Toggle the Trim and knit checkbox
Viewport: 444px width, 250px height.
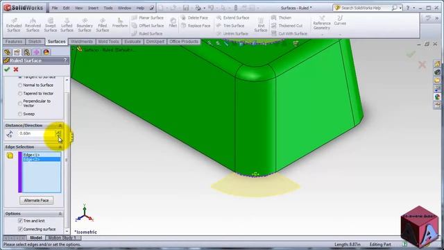coord(20,221)
